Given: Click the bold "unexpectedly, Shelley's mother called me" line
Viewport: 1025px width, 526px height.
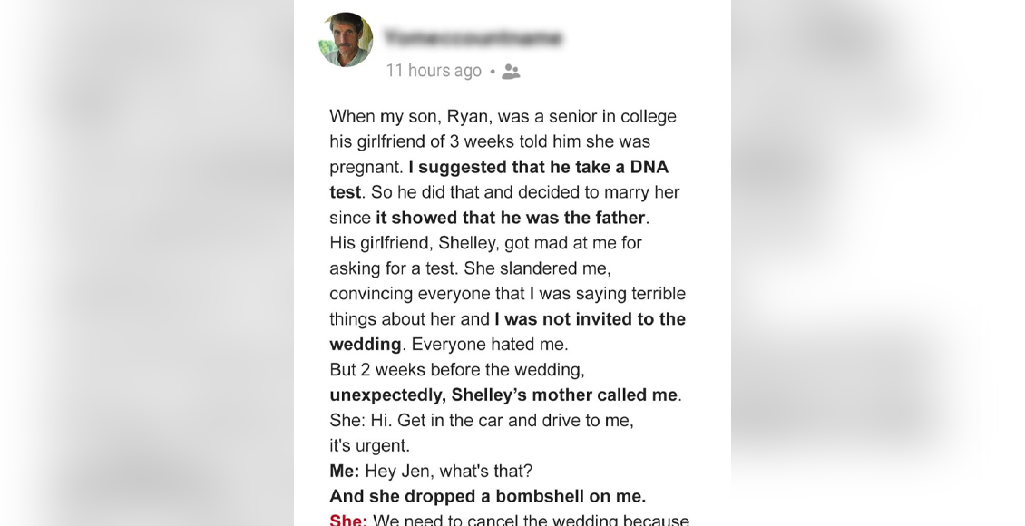Looking at the screenshot, I should 503,395.
